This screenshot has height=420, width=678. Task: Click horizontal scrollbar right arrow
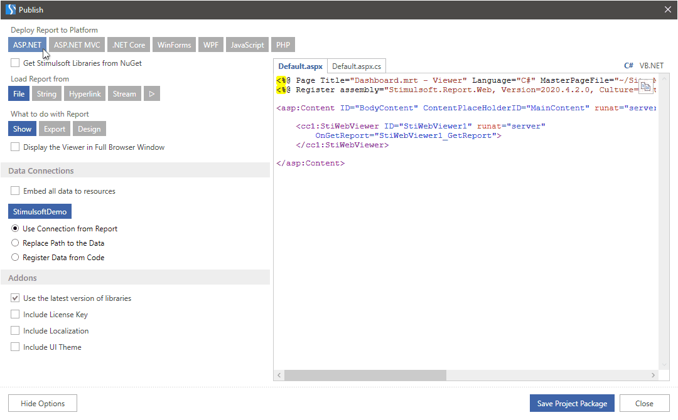point(653,375)
